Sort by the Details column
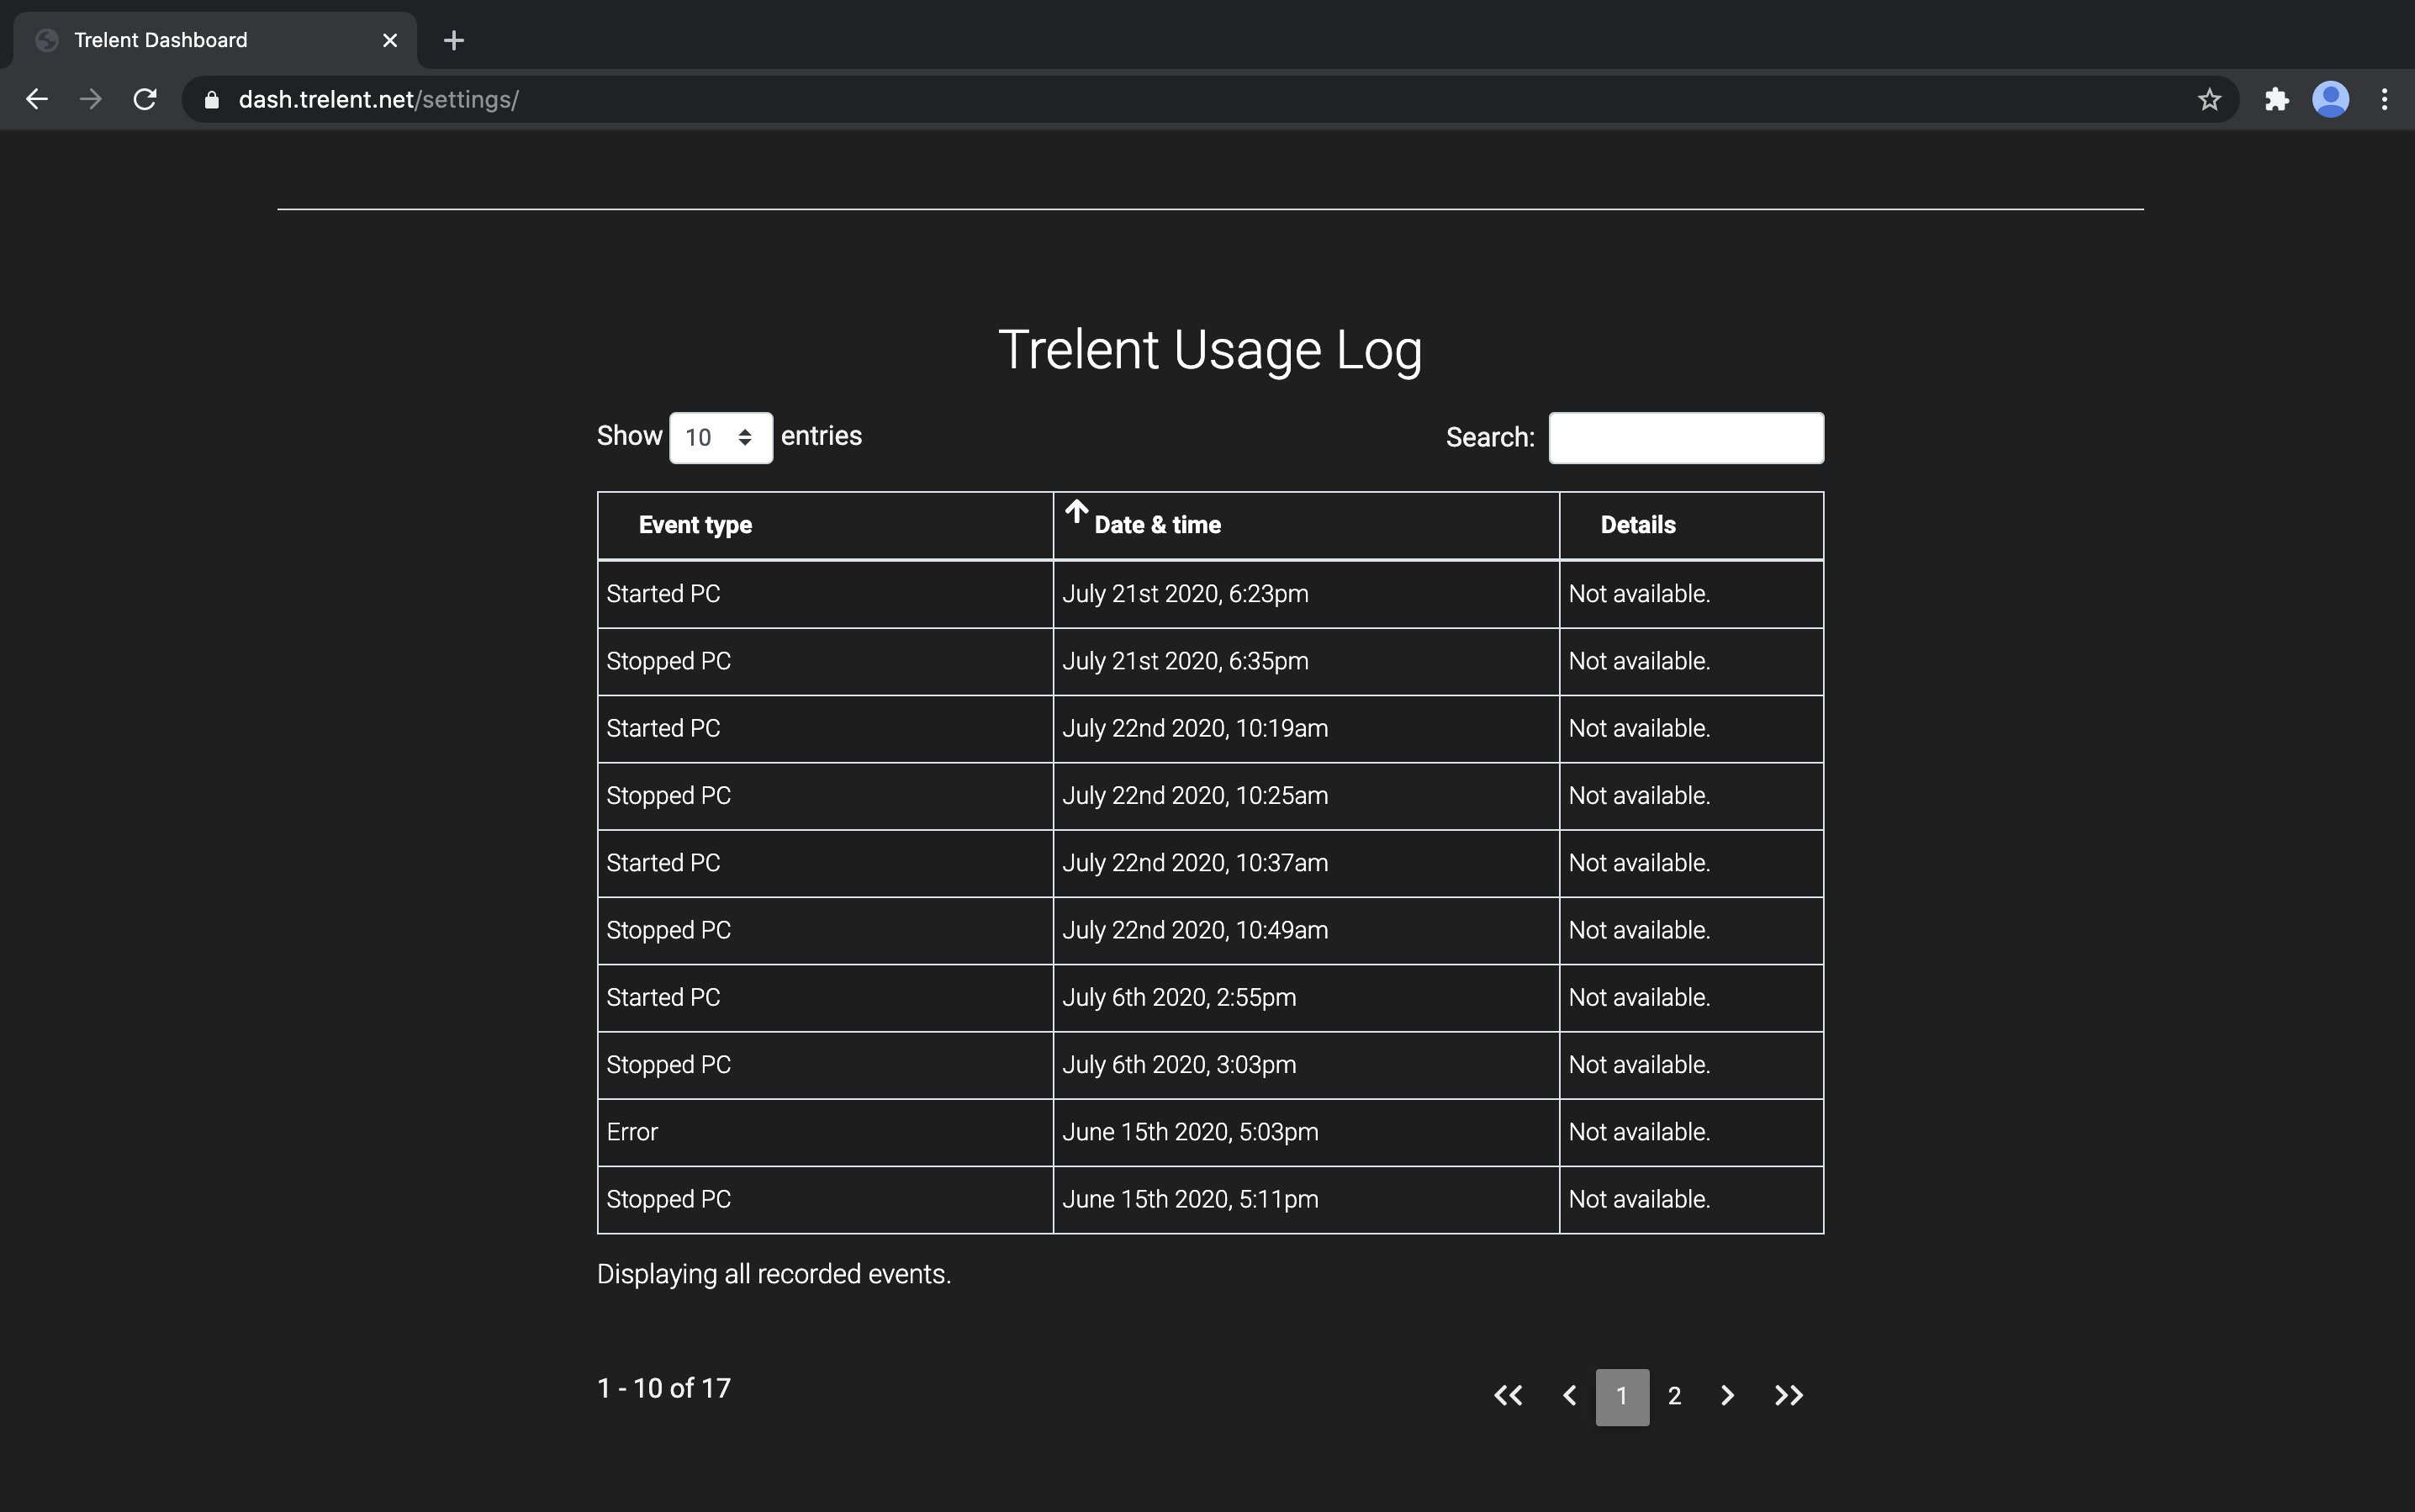This screenshot has height=1512, width=2415. tap(1637, 525)
